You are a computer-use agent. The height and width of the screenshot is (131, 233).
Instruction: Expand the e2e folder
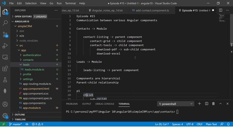point(36,36)
